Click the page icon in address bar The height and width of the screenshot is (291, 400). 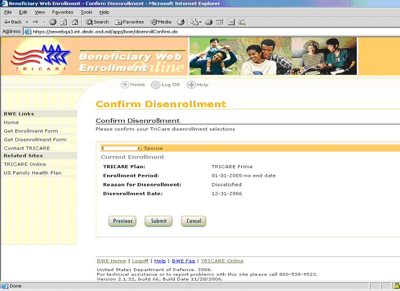pyautogui.click(x=27, y=31)
